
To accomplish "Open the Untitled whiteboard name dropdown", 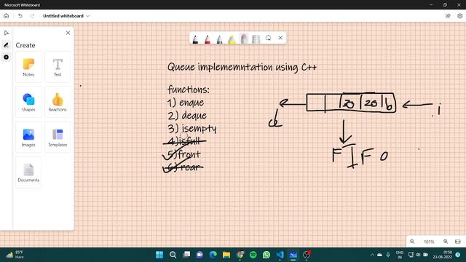I will pyautogui.click(x=87, y=16).
